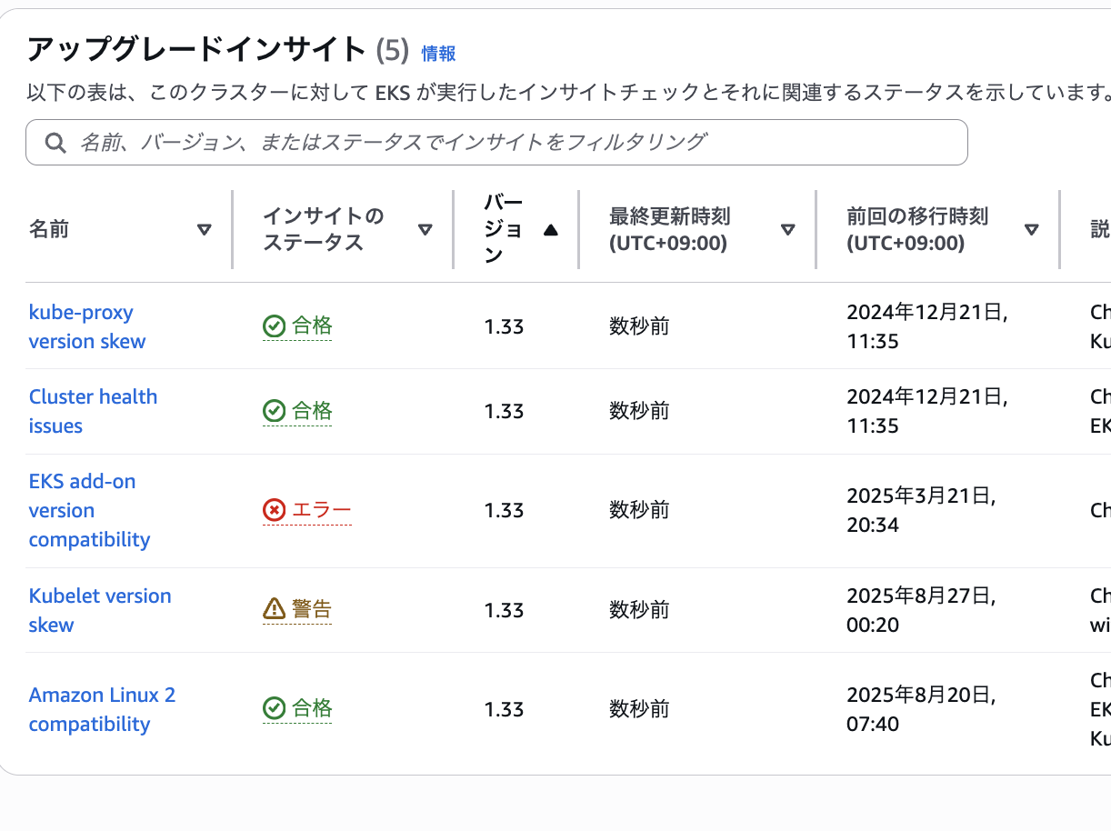Open Amazon Linux 2 compatibility insight
1111x831 pixels.
pyautogui.click(x=102, y=709)
